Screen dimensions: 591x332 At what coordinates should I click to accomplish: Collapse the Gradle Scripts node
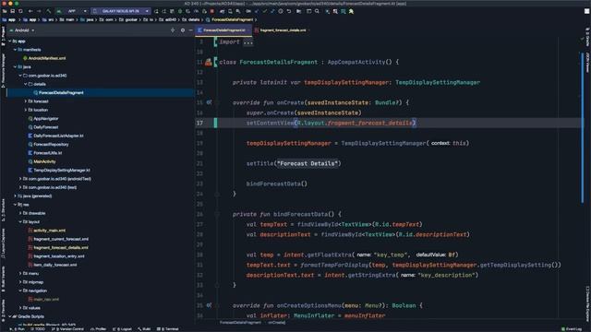10,316
